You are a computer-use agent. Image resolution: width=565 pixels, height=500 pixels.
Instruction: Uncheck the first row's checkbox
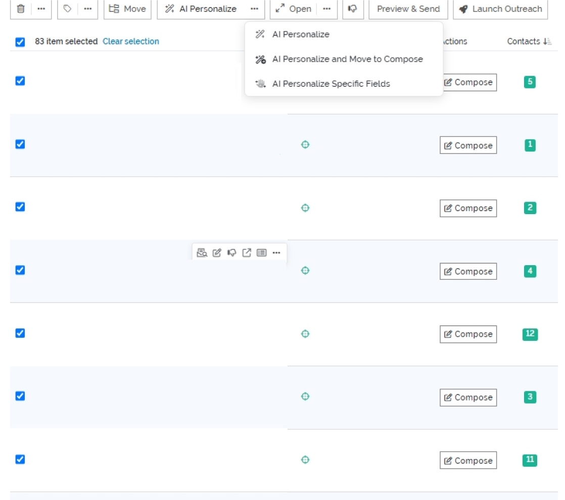tap(19, 80)
